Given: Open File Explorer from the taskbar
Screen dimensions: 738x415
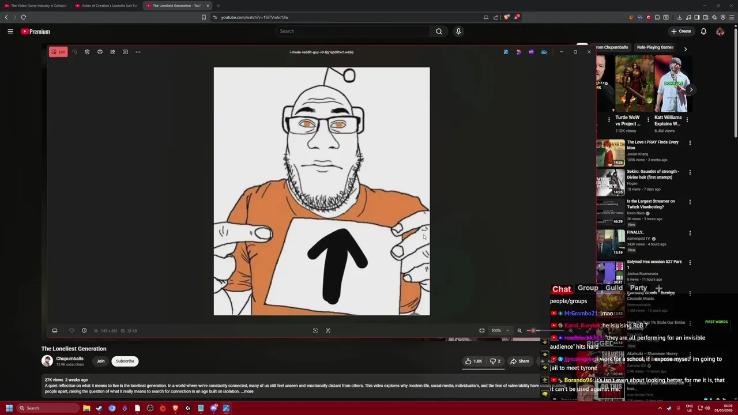Looking at the screenshot, I should (86, 408).
